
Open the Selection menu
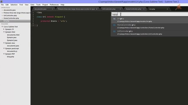pyautogui.click(x=14, y=5)
